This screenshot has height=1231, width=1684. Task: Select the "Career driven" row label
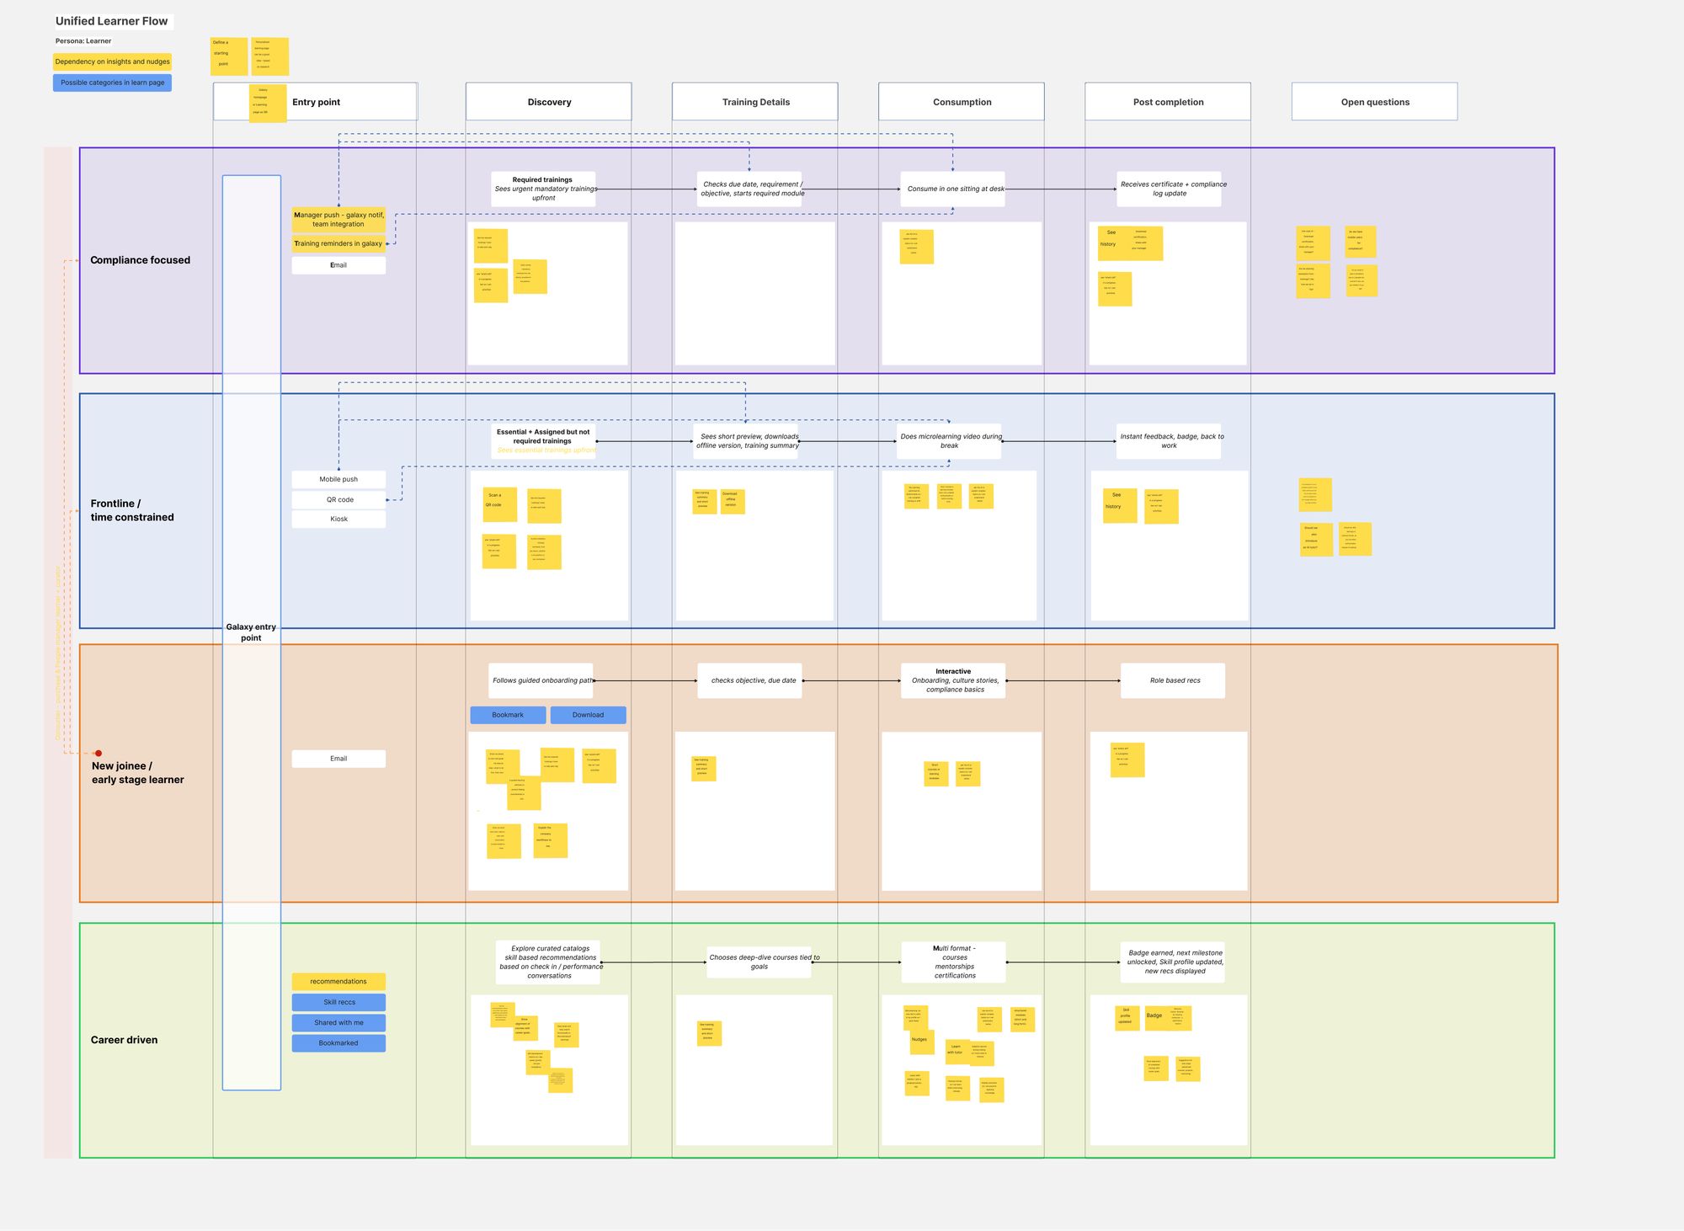[x=125, y=1040]
